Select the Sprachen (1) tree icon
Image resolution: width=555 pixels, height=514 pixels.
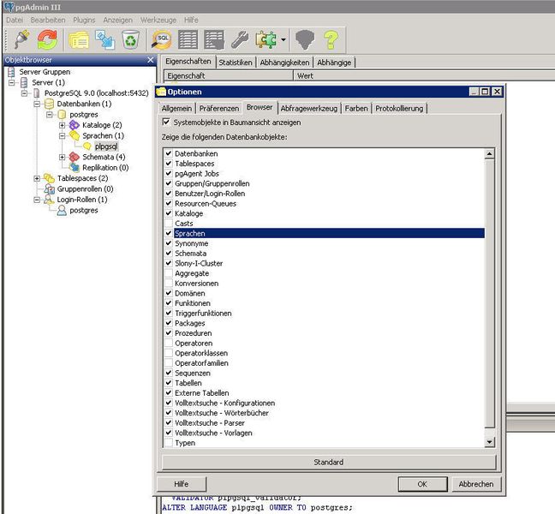coord(75,135)
